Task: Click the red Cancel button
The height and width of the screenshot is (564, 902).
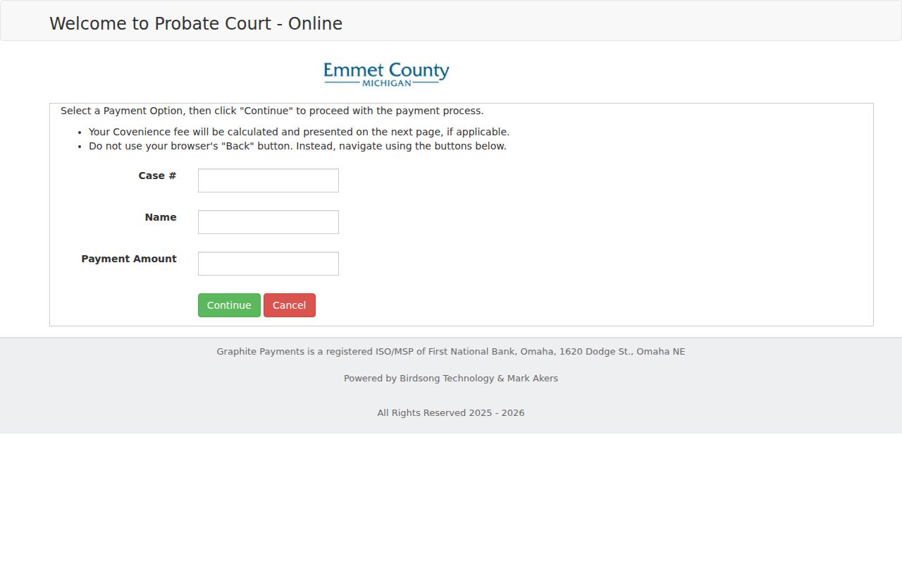Action: pos(290,305)
